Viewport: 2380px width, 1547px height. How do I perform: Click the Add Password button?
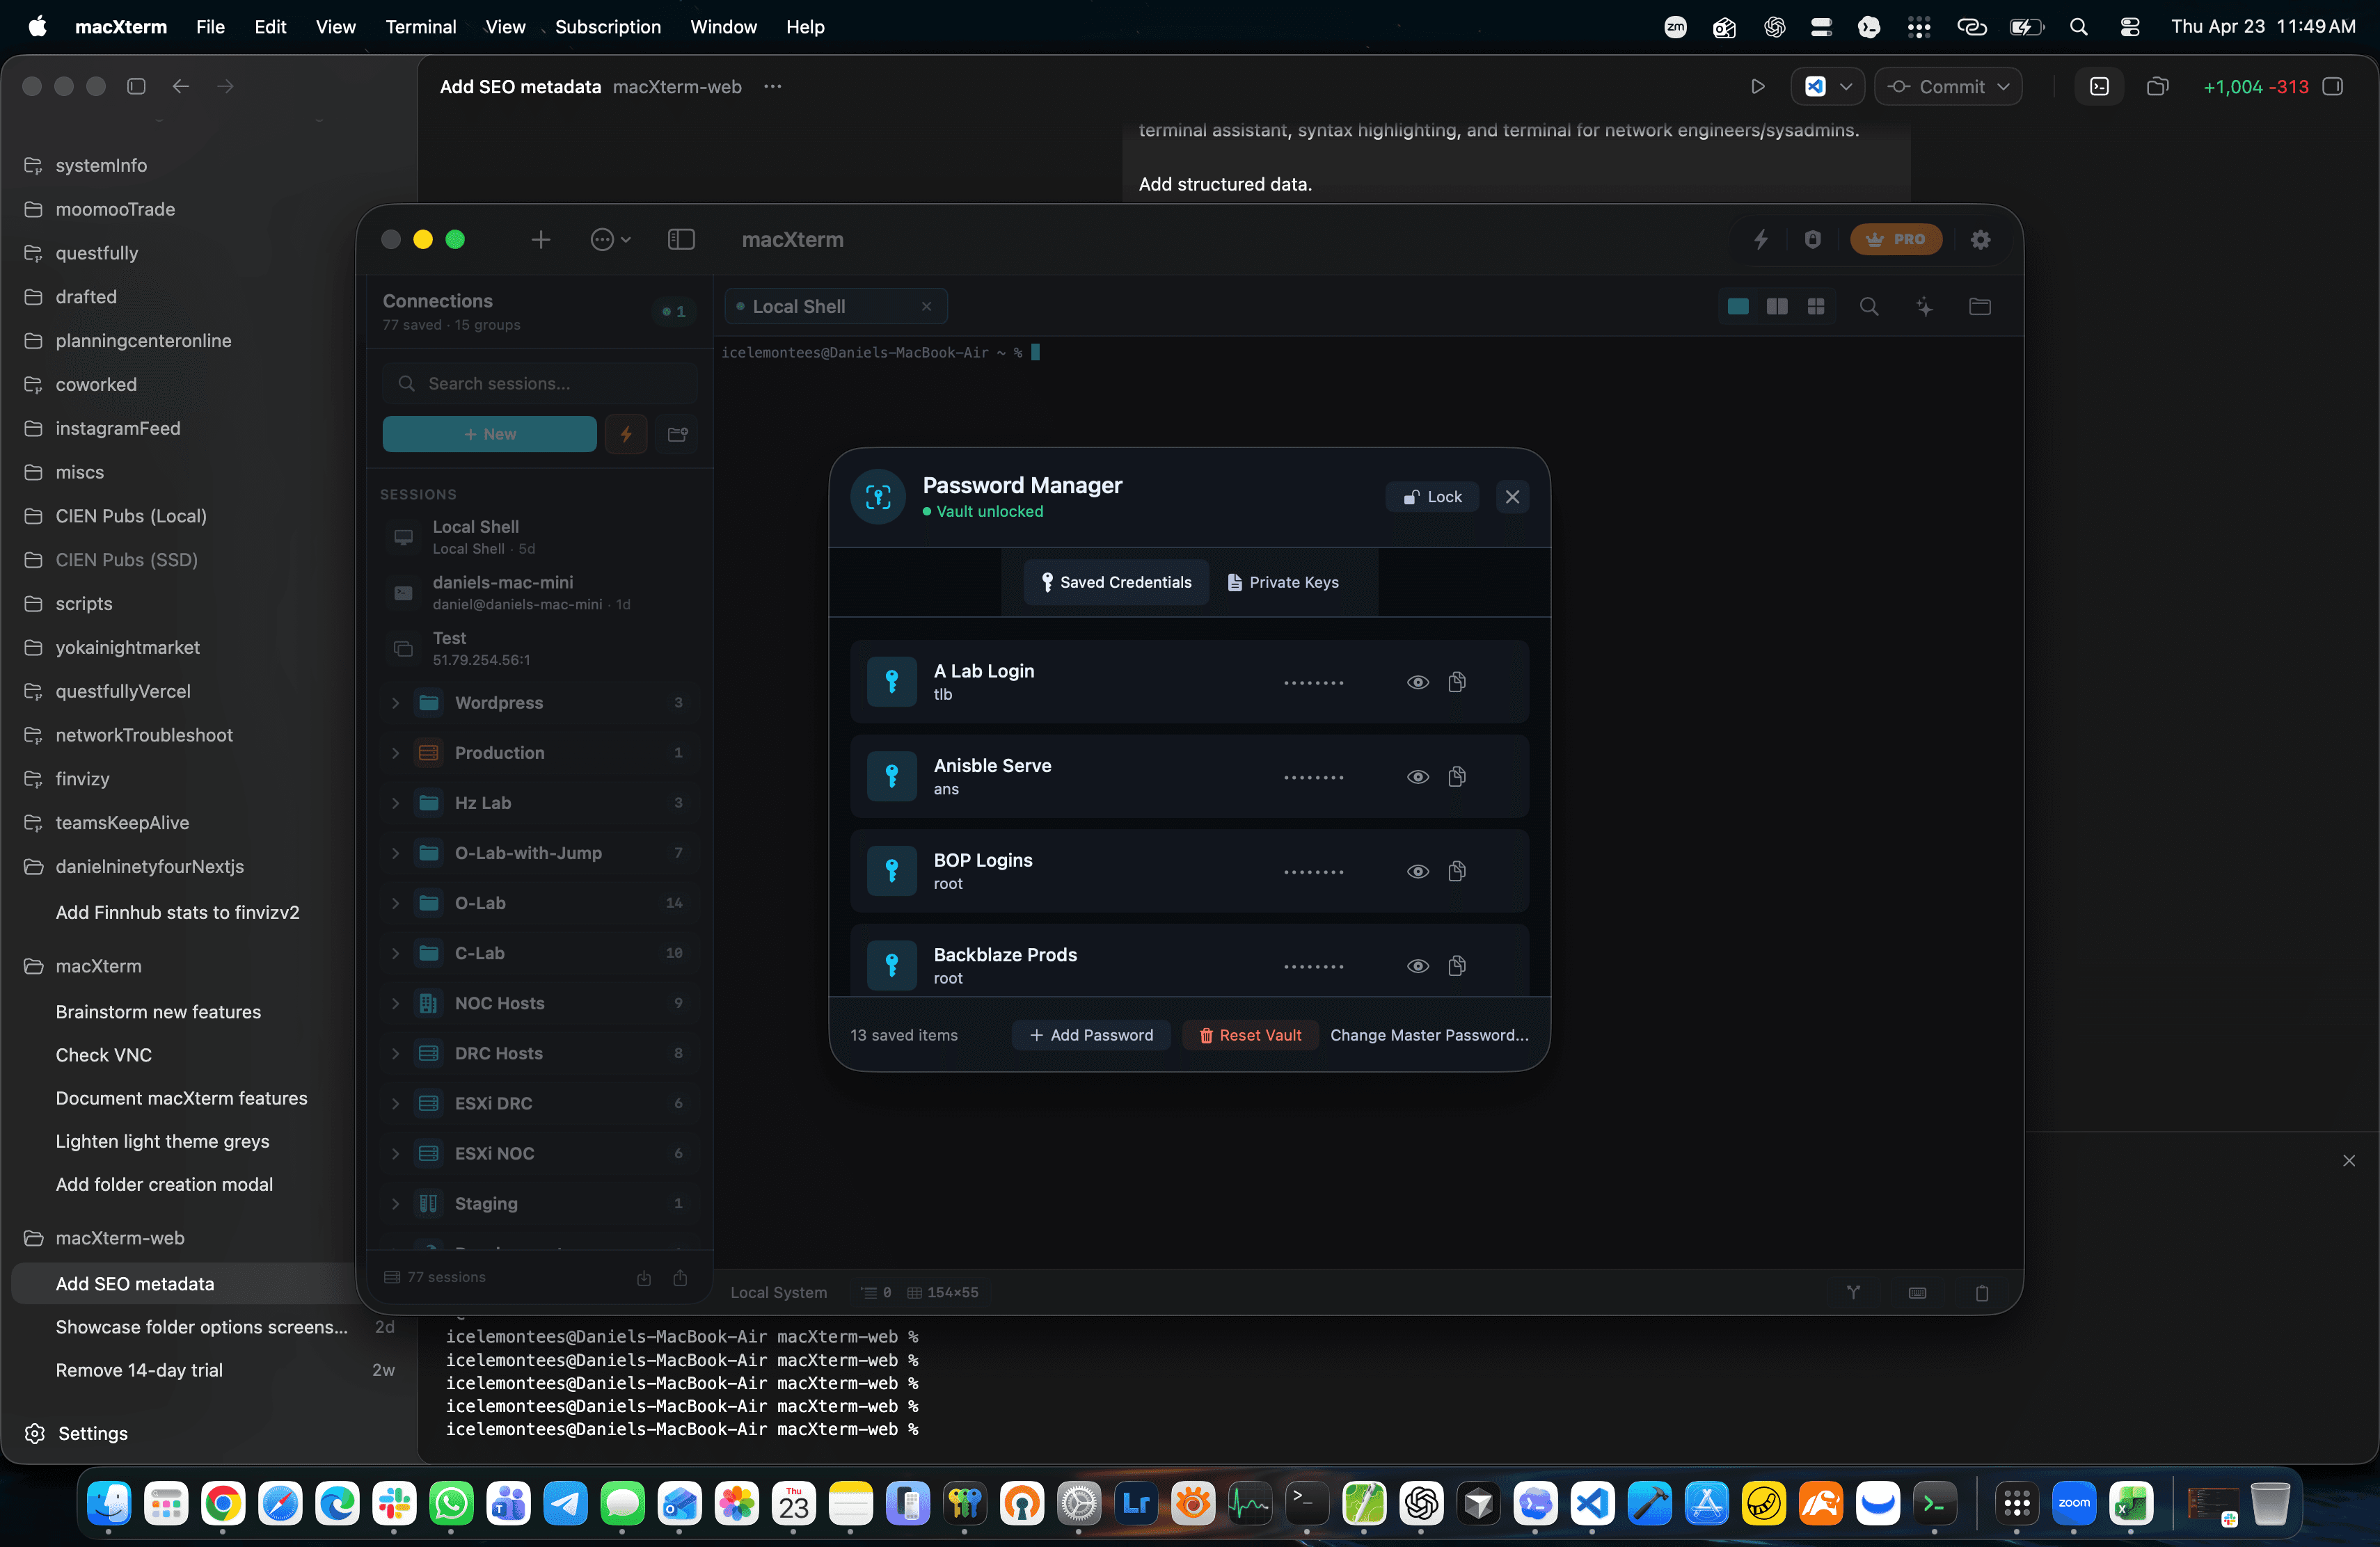pyautogui.click(x=1091, y=1034)
